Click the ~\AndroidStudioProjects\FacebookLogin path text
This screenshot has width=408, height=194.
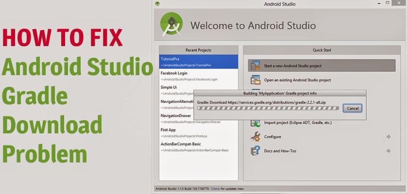pos(189,80)
